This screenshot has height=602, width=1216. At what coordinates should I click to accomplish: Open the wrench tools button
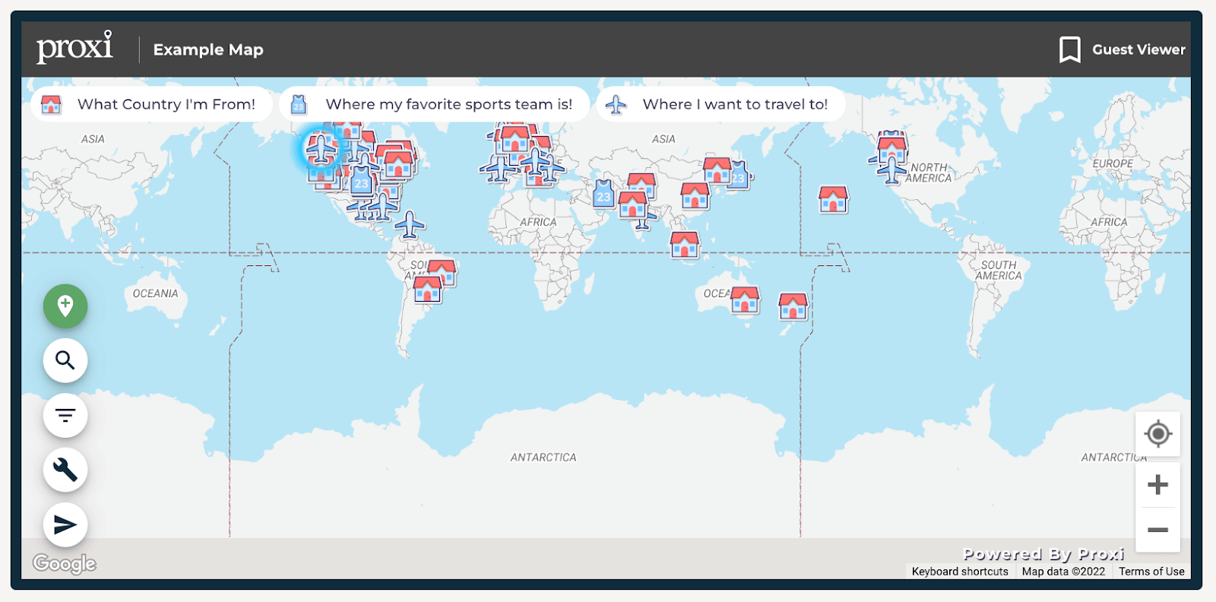tap(65, 470)
